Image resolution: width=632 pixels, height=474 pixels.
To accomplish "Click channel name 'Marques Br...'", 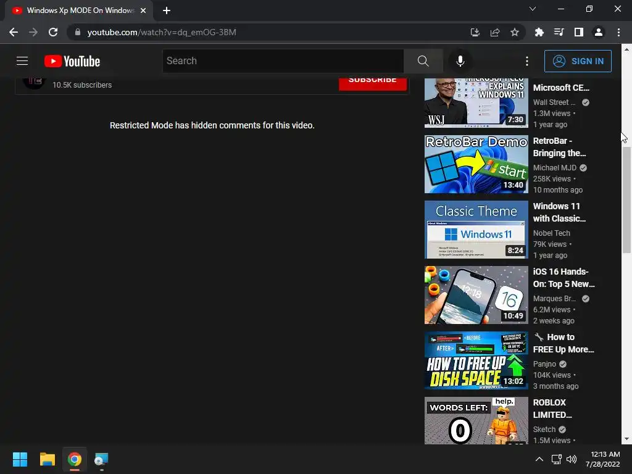I will click(x=554, y=298).
